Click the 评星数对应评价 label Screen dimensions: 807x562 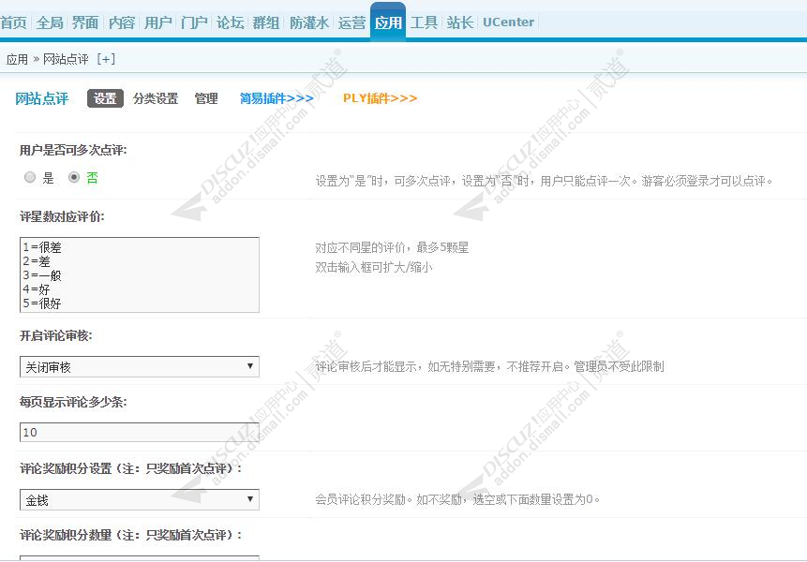(x=62, y=216)
